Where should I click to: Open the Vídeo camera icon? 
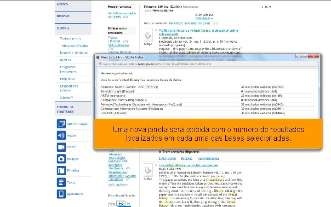pyautogui.click(x=61, y=147)
